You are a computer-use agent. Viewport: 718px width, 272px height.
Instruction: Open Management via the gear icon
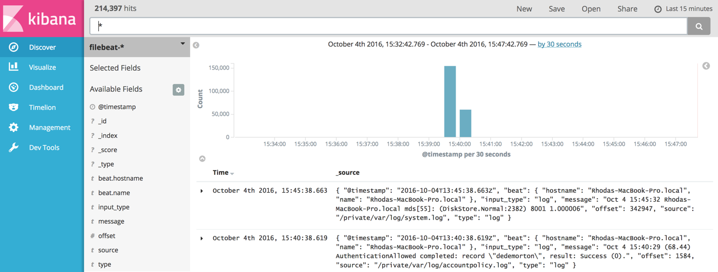14,127
